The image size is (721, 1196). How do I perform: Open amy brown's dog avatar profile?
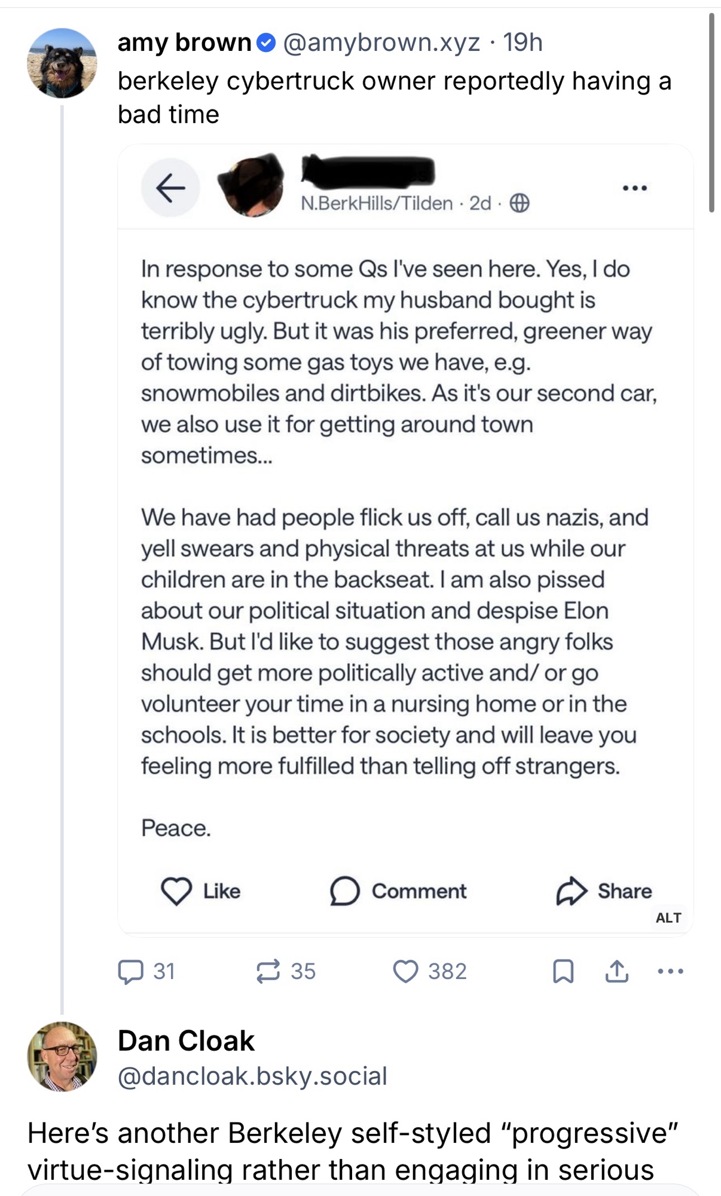(x=62, y=63)
